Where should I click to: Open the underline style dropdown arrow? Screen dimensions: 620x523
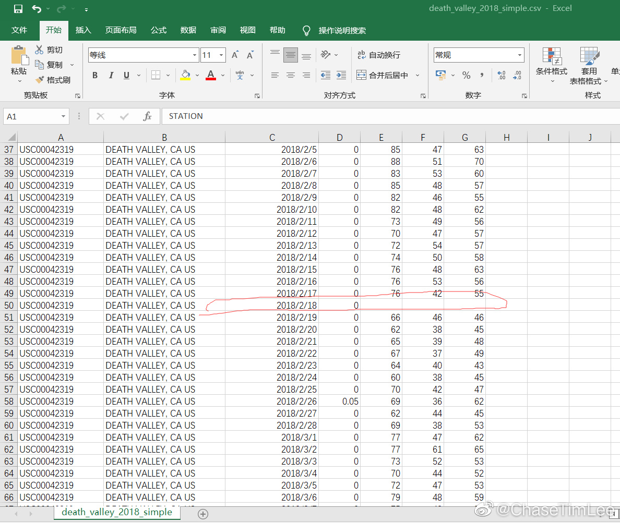(139, 75)
